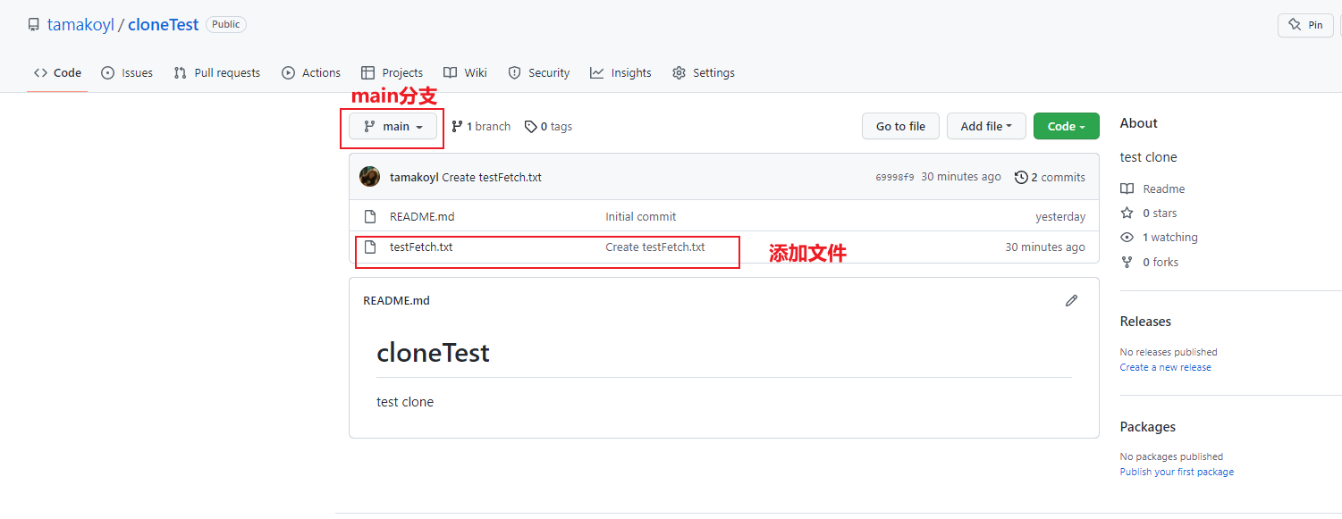This screenshot has height=519, width=1342.
Task: Open the testFetch.txt file
Action: pyautogui.click(x=421, y=247)
